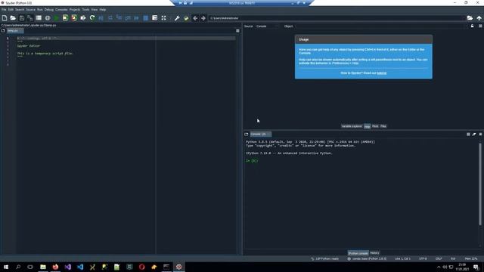
Task: Open the Search menu
Action: tap(20, 10)
